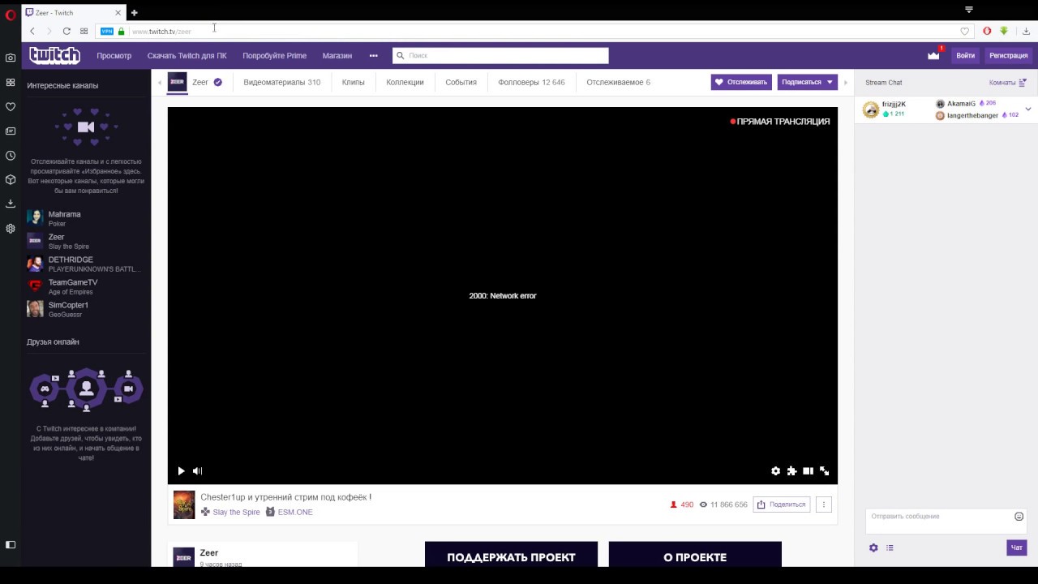Click the Поделиться share button
Viewport: 1038px width, 584px height.
(x=781, y=505)
